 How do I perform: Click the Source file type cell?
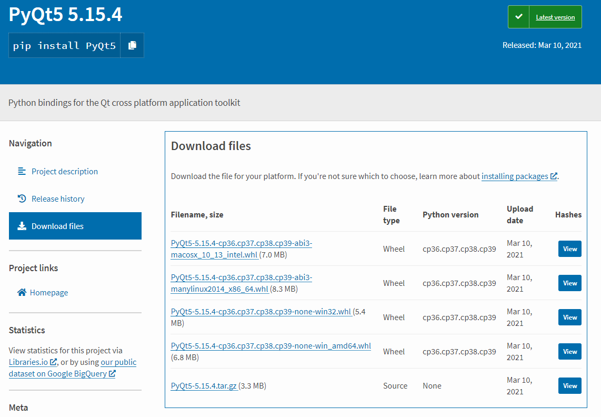pos(395,385)
